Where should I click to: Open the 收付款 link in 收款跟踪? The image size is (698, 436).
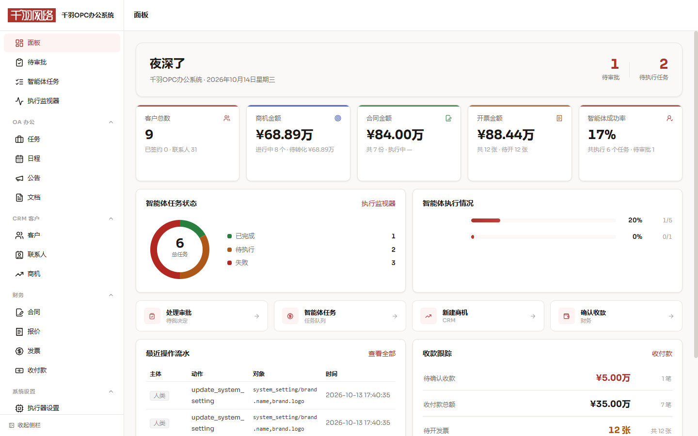[662, 354]
